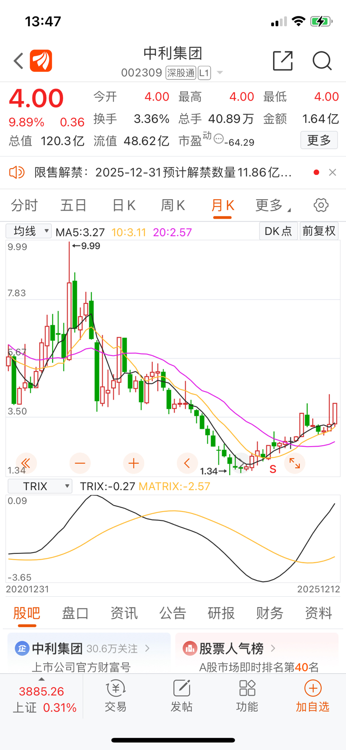The width and height of the screenshot is (346, 750).
Task: Open the orange Eastmoney app logo
Action: coord(41,61)
